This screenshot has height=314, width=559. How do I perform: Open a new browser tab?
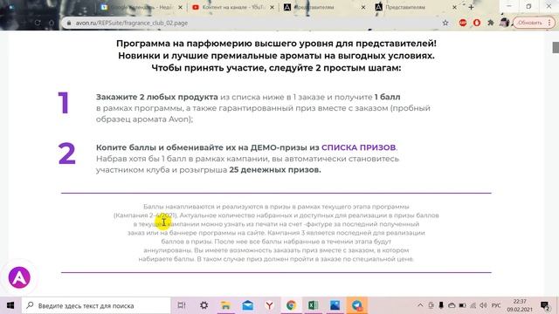pos(472,7)
